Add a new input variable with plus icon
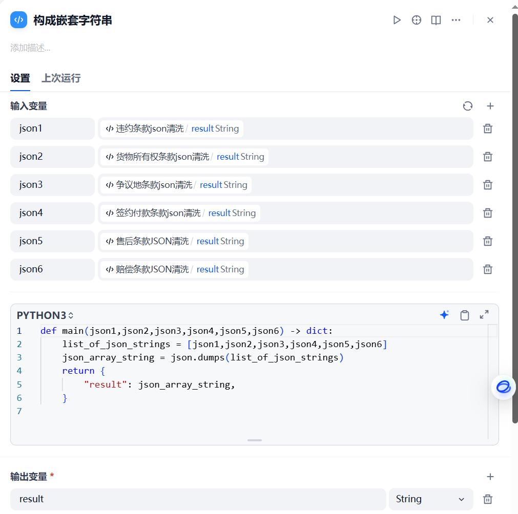 (490, 106)
